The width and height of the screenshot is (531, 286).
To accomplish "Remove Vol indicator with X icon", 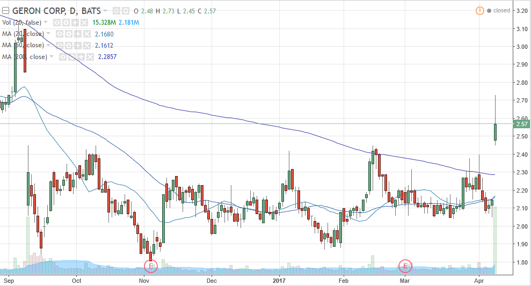I will [x=84, y=23].
